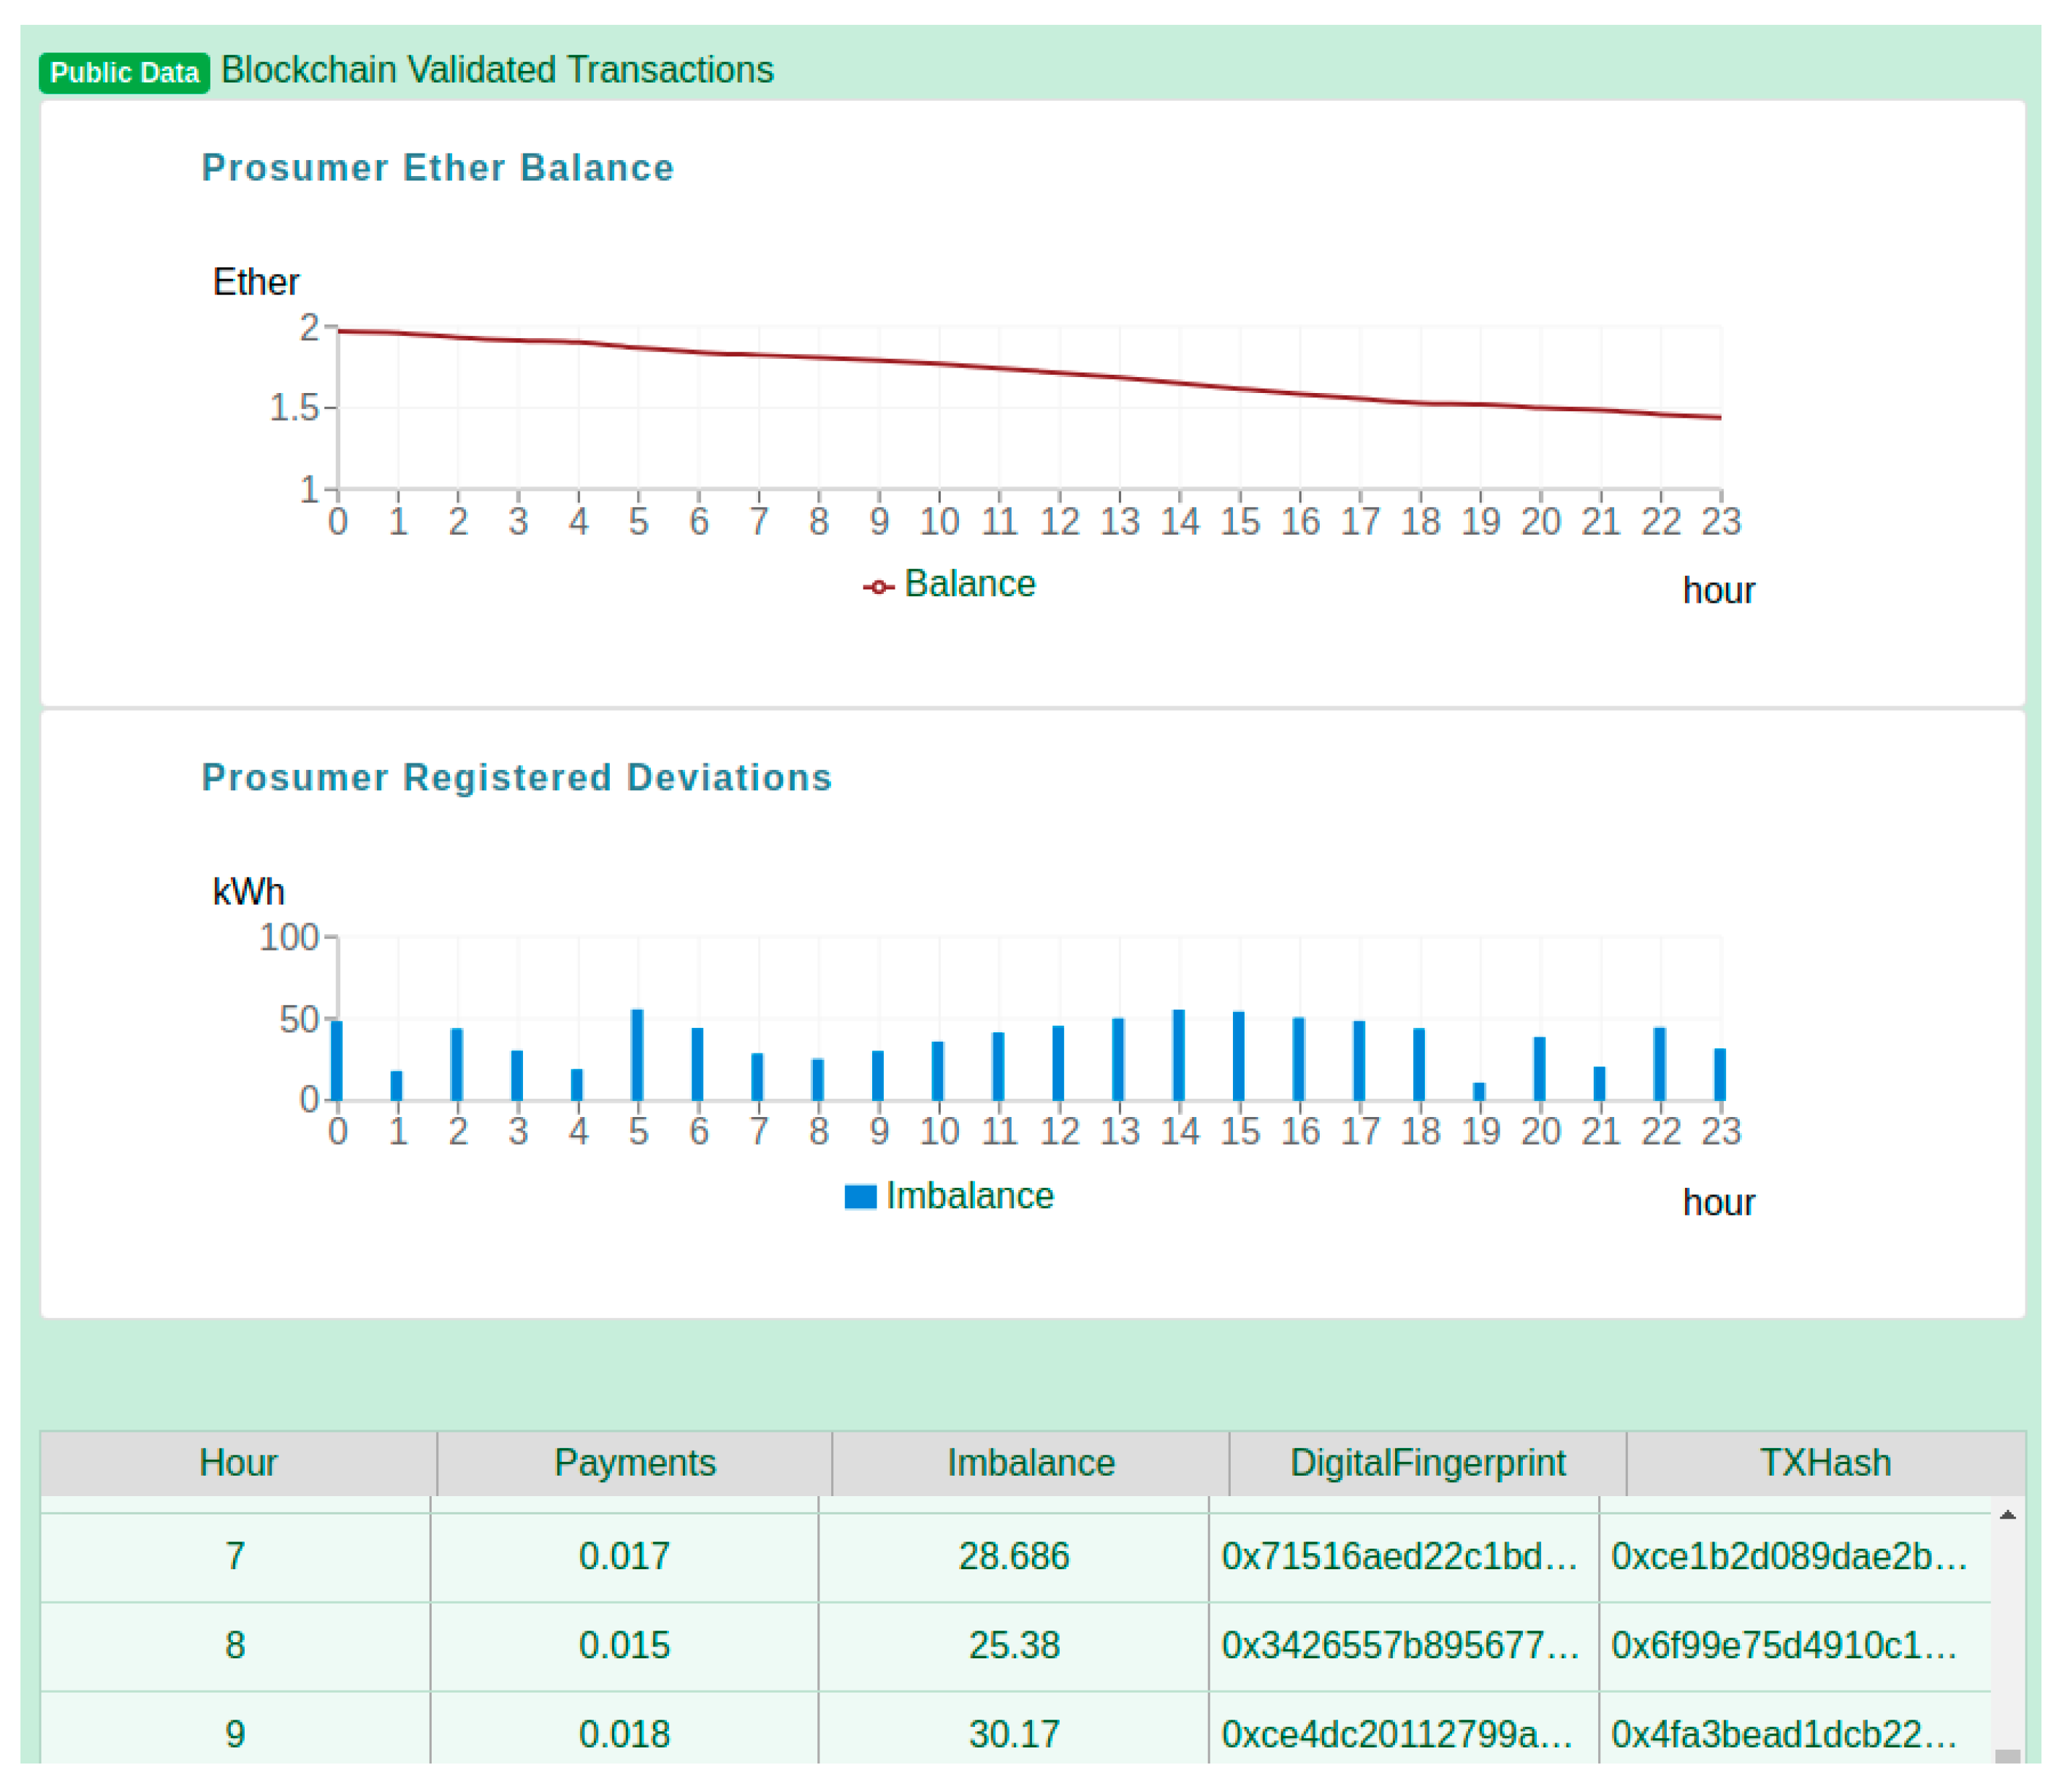The image size is (2059, 1792).
Task: Open fingerprint 0x3426557b895677 cell
Action: 1400,1646
